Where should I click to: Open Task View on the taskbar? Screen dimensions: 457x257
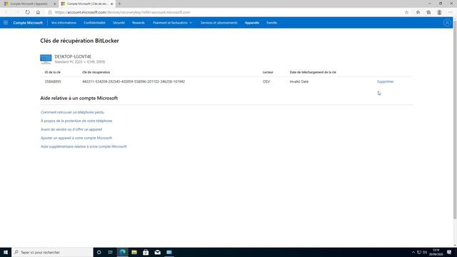tap(111, 252)
